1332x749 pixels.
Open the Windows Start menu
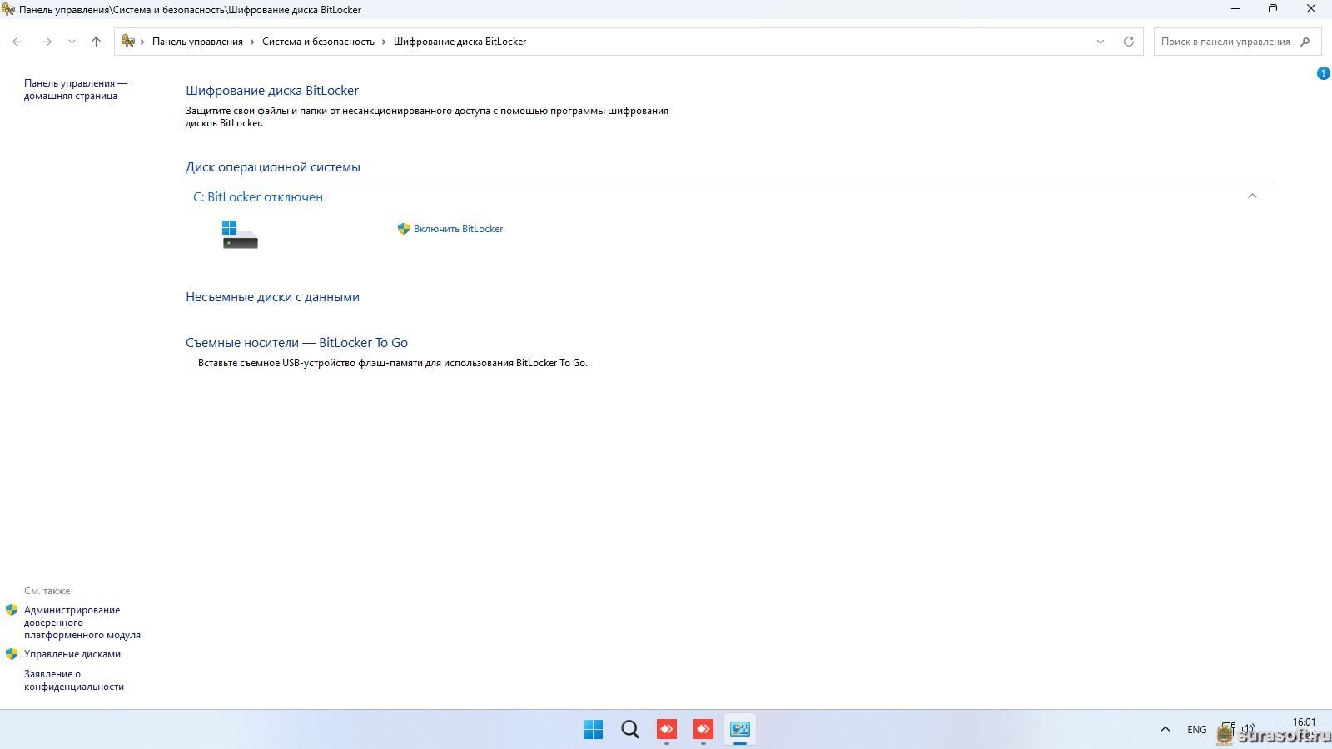[x=593, y=729]
